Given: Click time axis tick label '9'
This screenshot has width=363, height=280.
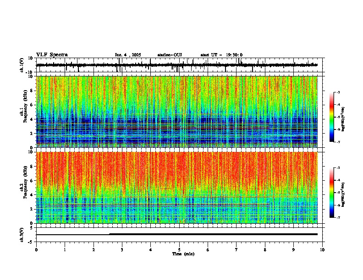Looking at the screenshot, I should pyautogui.click(x=293, y=250).
